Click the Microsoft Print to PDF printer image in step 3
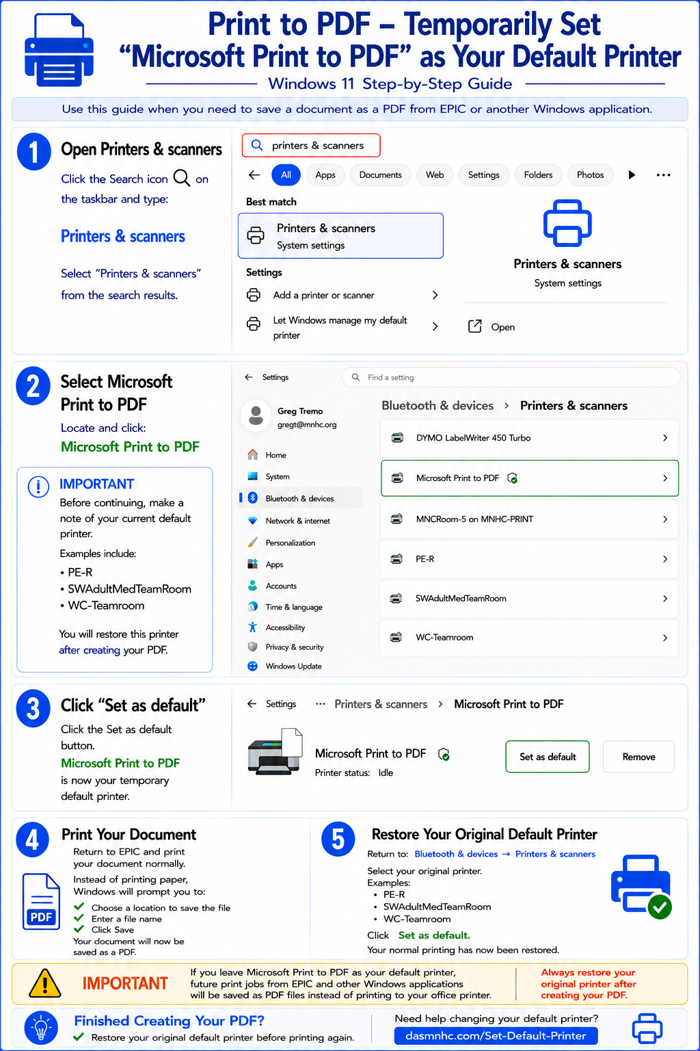Viewport: 700px width, 1051px height. (x=275, y=751)
